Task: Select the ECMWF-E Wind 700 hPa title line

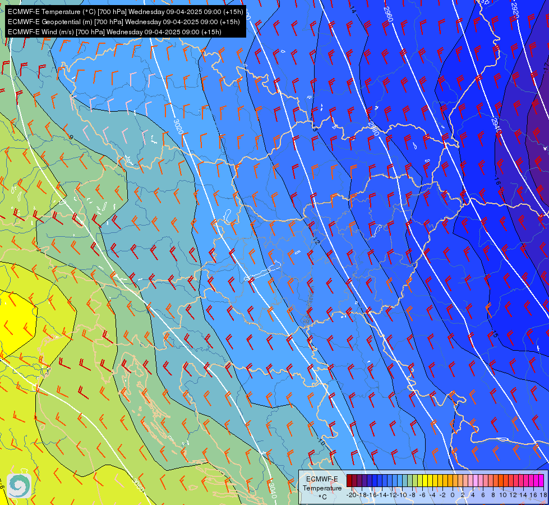Action: (x=114, y=32)
